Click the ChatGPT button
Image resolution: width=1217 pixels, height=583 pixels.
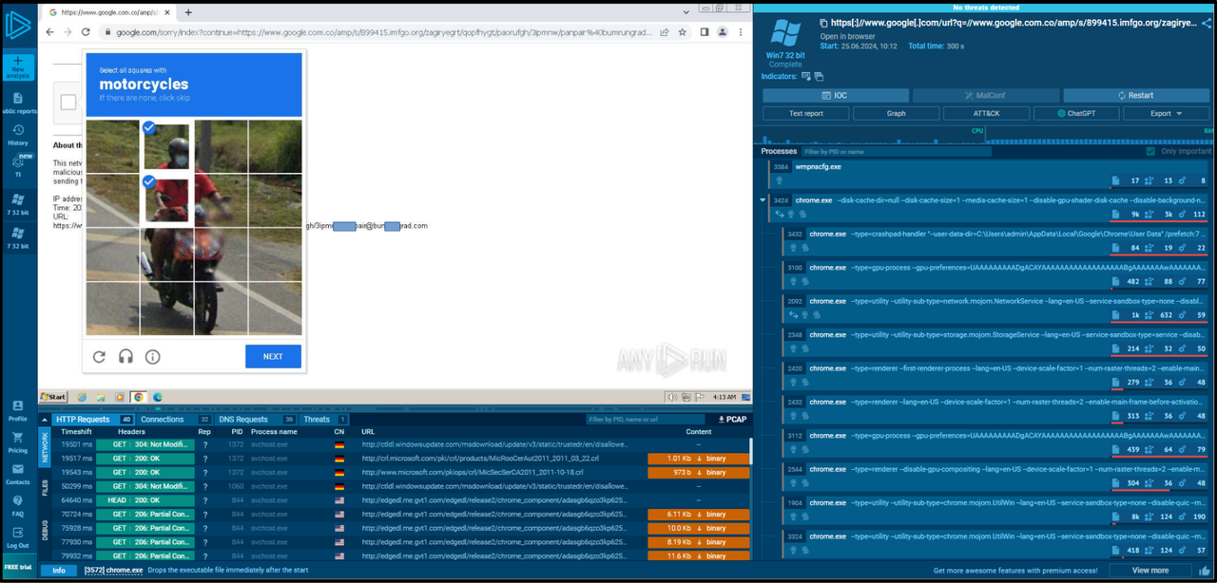[1076, 113]
